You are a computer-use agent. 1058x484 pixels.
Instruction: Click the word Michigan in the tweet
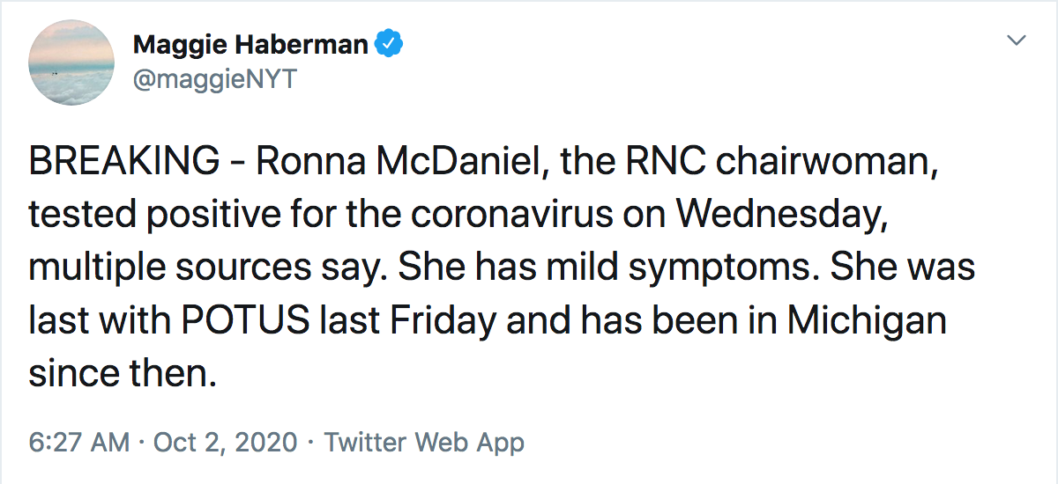point(867,321)
